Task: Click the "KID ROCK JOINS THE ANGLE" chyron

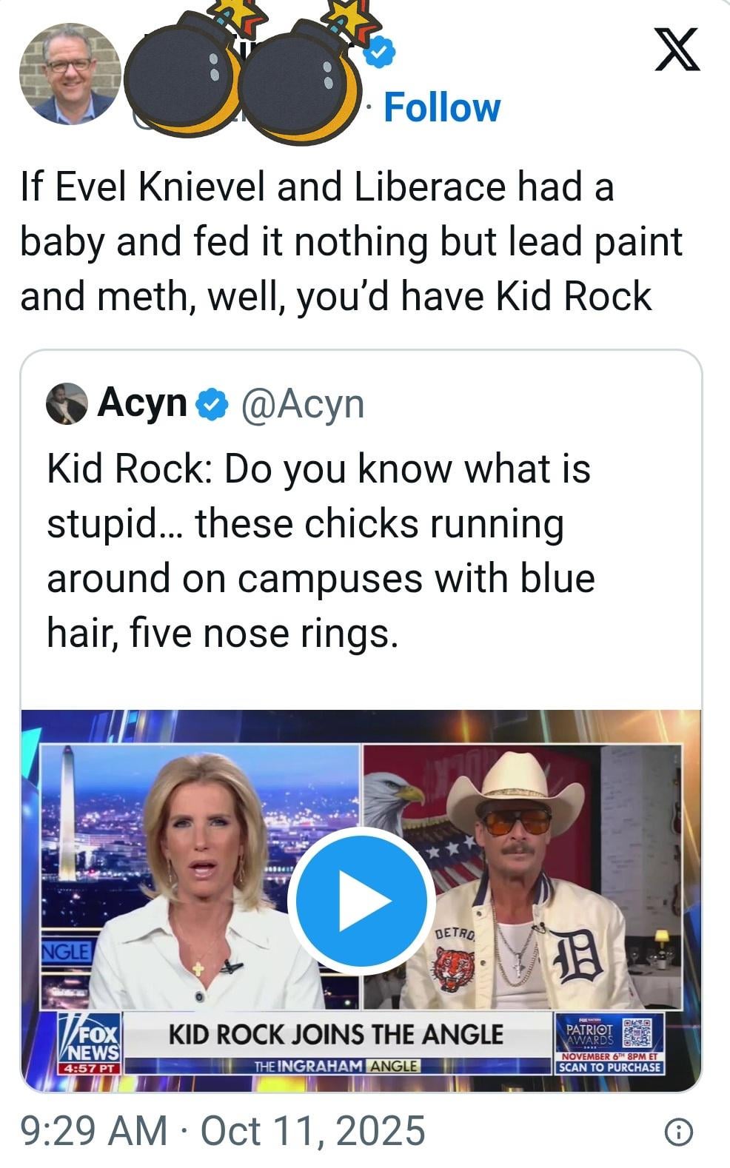Action: (335, 1034)
